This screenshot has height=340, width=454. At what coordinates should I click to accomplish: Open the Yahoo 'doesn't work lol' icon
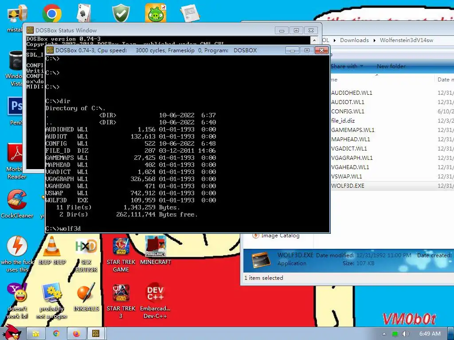17,301
